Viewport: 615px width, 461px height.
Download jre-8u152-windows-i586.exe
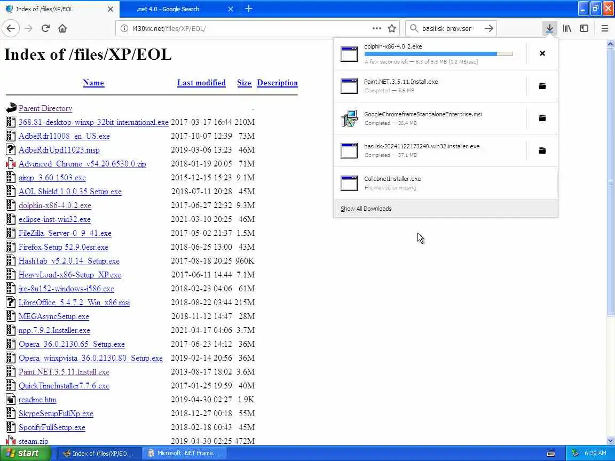point(66,289)
